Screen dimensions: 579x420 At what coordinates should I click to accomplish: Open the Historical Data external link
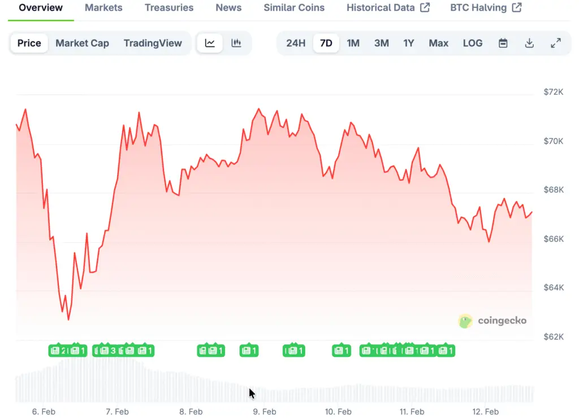pyautogui.click(x=388, y=8)
